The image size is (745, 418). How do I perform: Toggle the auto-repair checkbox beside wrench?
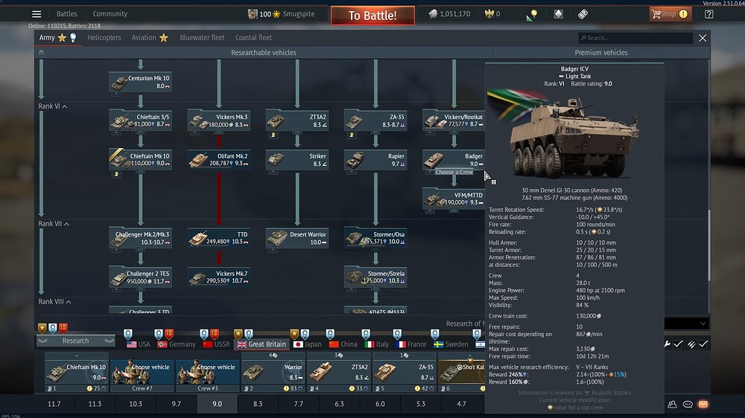tap(677, 344)
